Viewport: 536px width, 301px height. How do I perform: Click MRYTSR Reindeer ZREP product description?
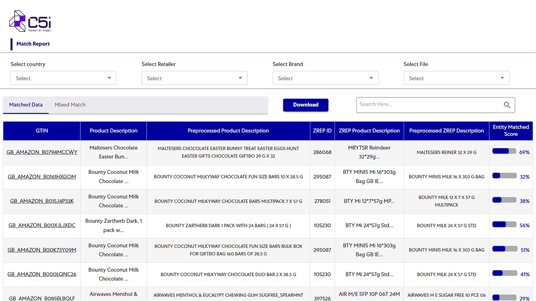coord(369,152)
